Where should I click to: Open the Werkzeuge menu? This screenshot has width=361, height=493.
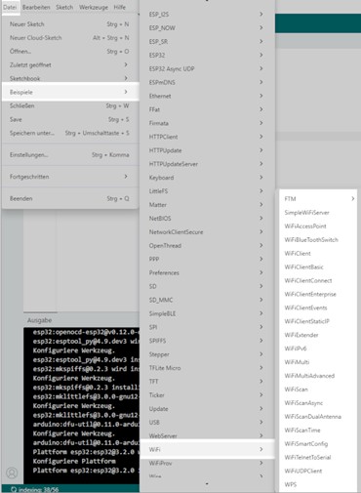point(94,7)
